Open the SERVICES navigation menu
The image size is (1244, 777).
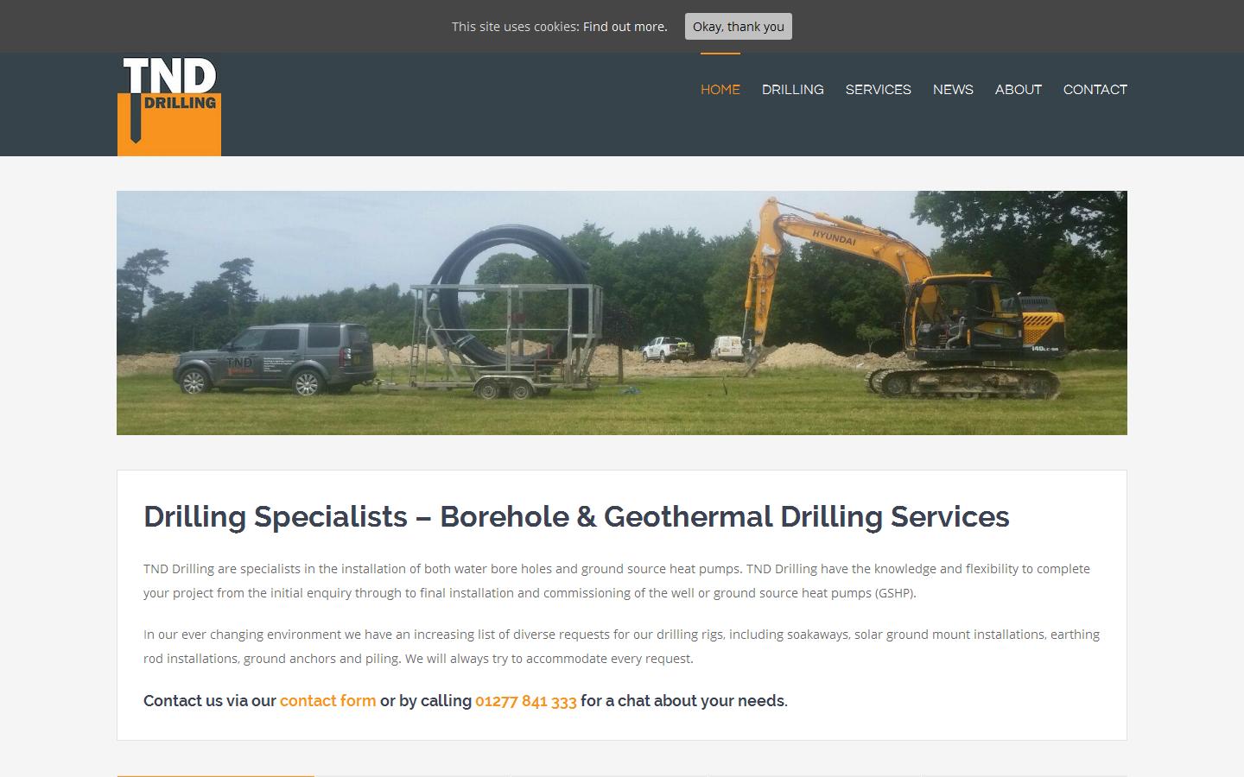point(879,90)
